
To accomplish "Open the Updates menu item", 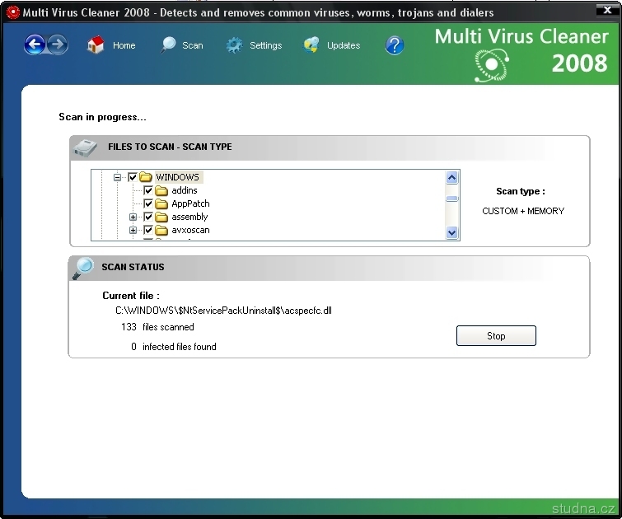I will (344, 45).
